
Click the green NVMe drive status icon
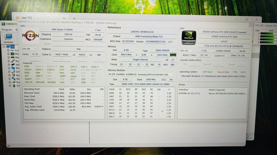180,93
